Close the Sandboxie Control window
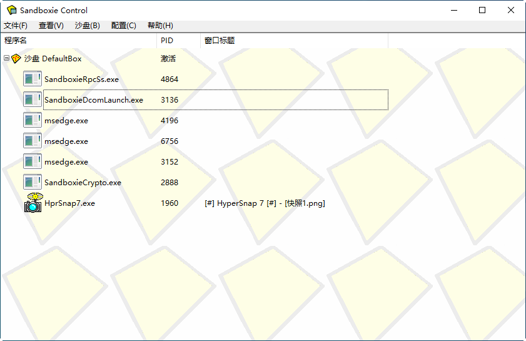 pyautogui.click(x=510, y=10)
